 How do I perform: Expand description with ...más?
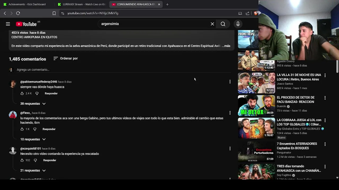(226, 46)
